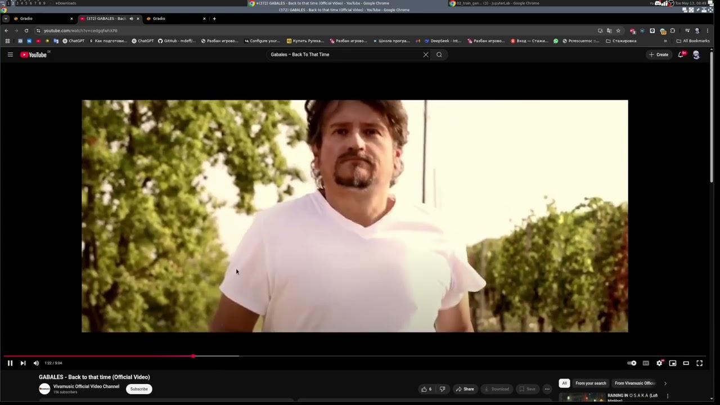
Task: Open the Chrome profile avatar
Action: pyautogui.click(x=697, y=30)
